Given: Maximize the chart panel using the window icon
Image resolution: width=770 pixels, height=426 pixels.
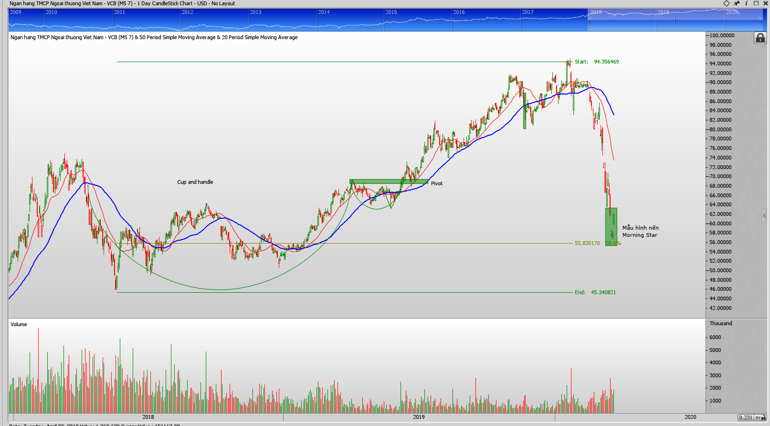Looking at the screenshot, I should coord(756,3).
